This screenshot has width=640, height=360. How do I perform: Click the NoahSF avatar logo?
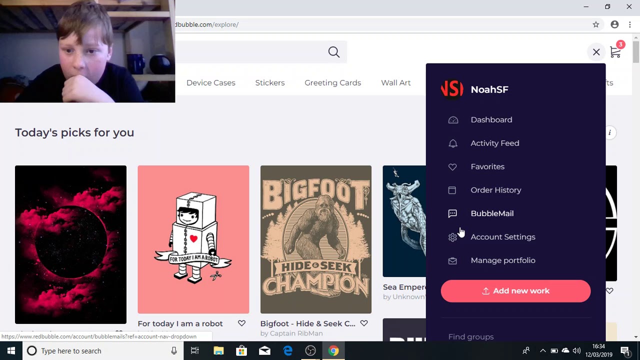click(452, 89)
